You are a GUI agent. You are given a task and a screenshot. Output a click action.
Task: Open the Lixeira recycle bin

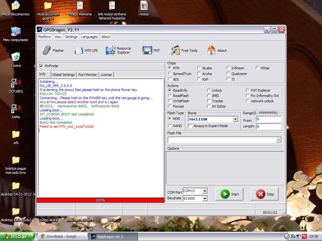(x=16, y=60)
